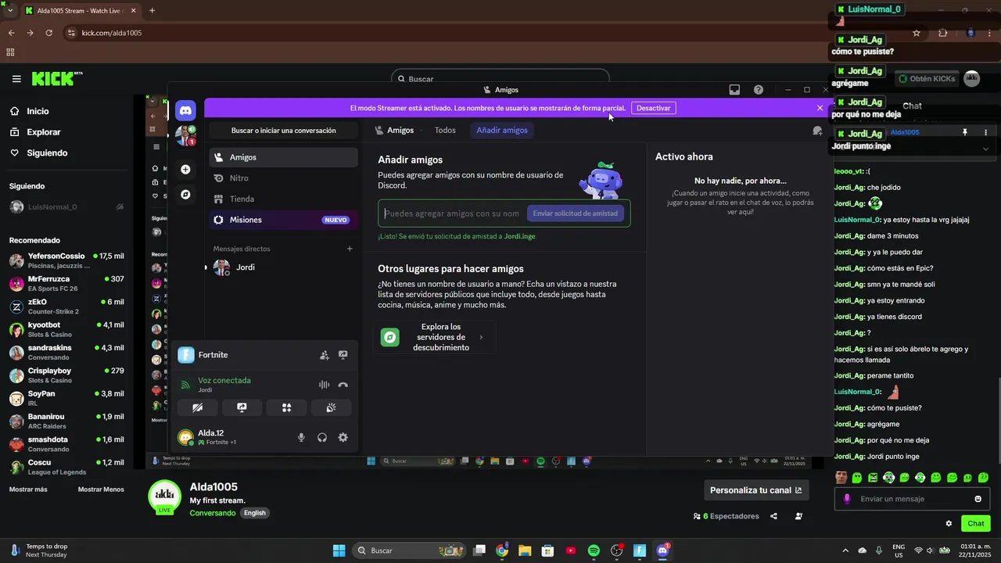Open Amigos in Discord sidebar
Image resolution: width=1001 pixels, height=563 pixels.
[x=283, y=157]
